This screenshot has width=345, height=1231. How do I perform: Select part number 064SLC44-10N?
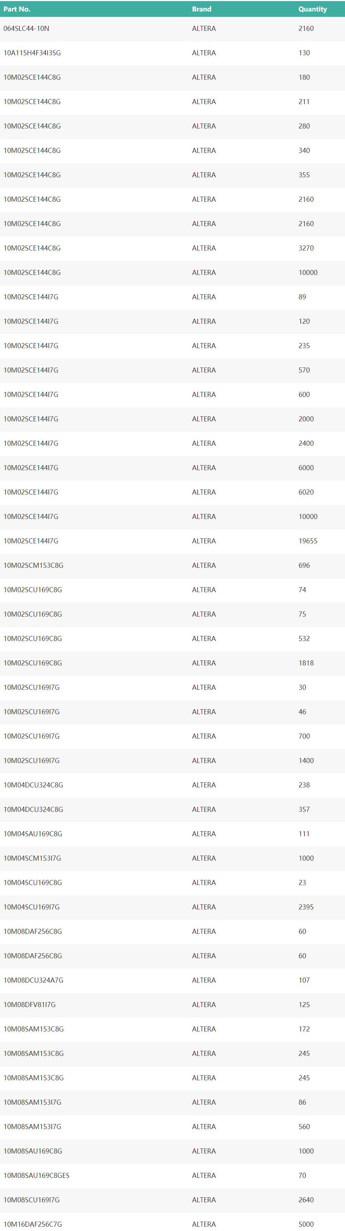point(26,29)
